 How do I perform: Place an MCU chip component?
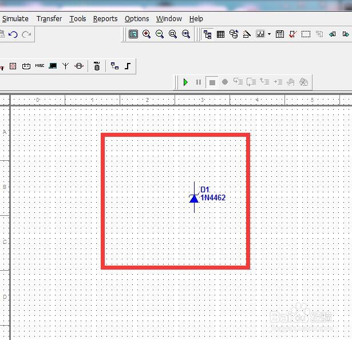(x=97, y=66)
